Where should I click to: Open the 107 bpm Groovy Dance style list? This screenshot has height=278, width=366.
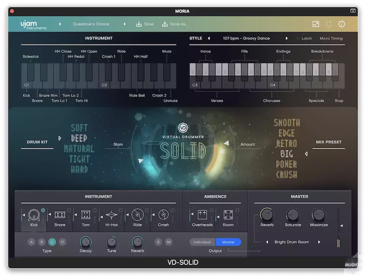pos(246,38)
